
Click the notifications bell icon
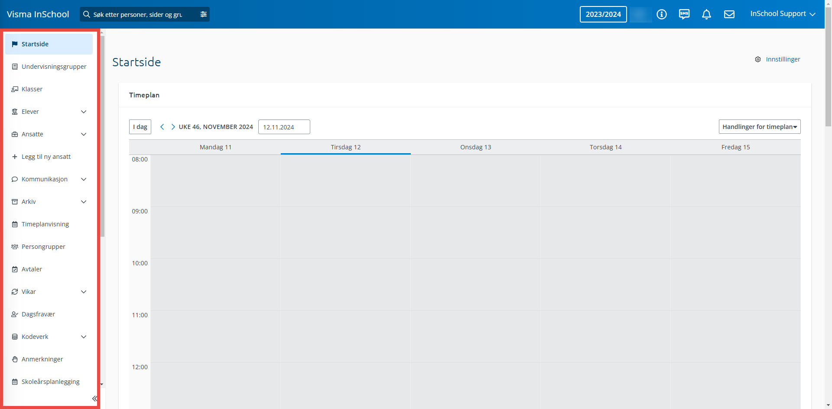[706, 14]
